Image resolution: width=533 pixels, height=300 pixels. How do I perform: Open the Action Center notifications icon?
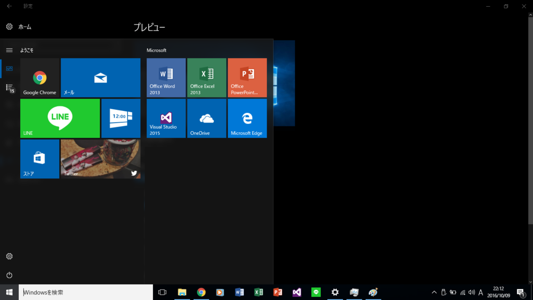tap(521, 292)
